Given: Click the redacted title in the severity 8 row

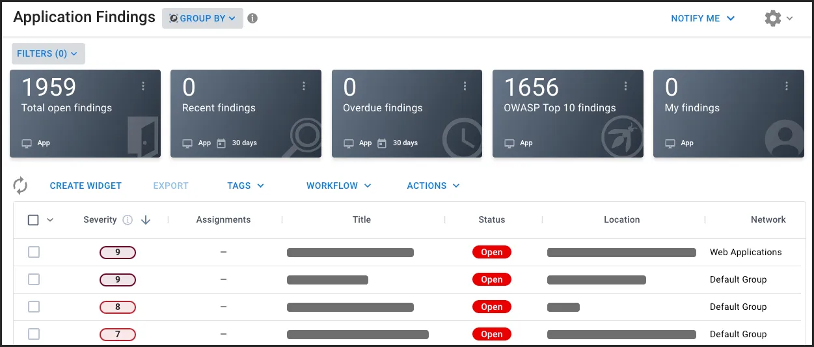Looking at the screenshot, I should (x=350, y=307).
